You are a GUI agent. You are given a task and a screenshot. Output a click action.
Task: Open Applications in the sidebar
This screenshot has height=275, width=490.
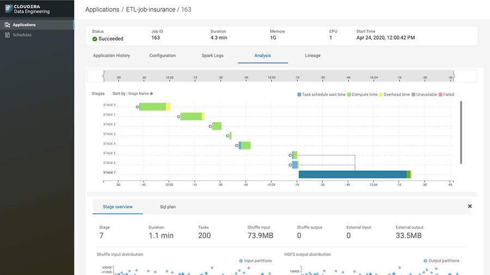(x=37, y=24)
